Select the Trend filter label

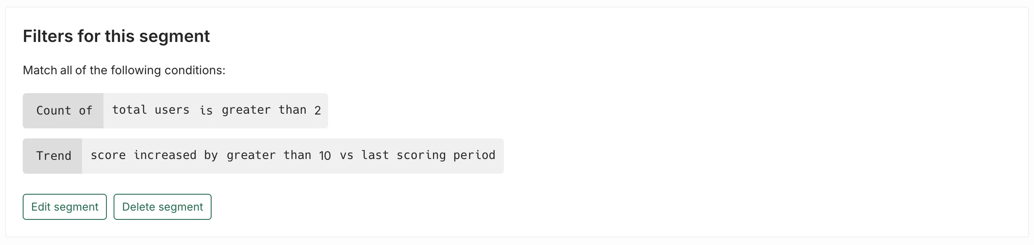click(x=53, y=156)
